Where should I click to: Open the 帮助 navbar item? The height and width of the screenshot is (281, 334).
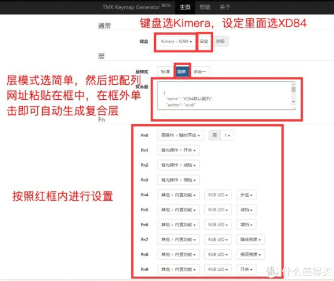205,7
